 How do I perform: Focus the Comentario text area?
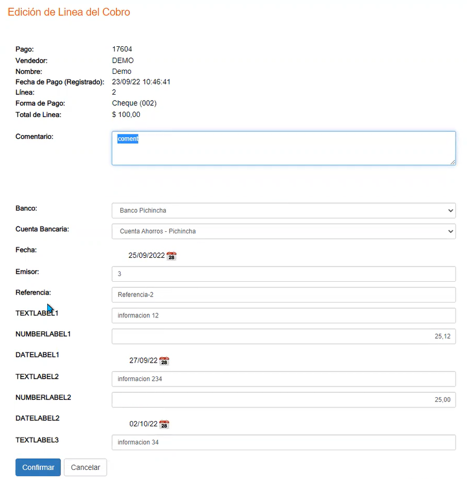click(283, 148)
